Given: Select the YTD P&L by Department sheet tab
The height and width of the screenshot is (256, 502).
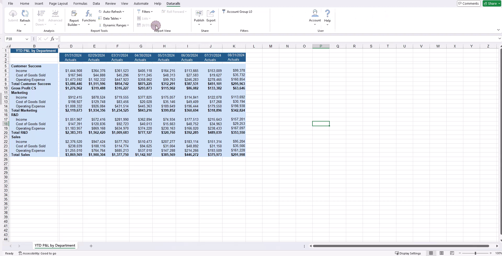Looking at the screenshot, I should click(x=55, y=246).
